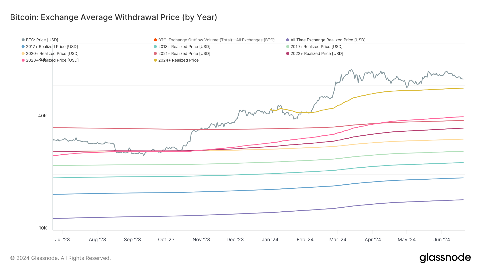Toggle the BTC: Price [USD] series

coord(42,40)
